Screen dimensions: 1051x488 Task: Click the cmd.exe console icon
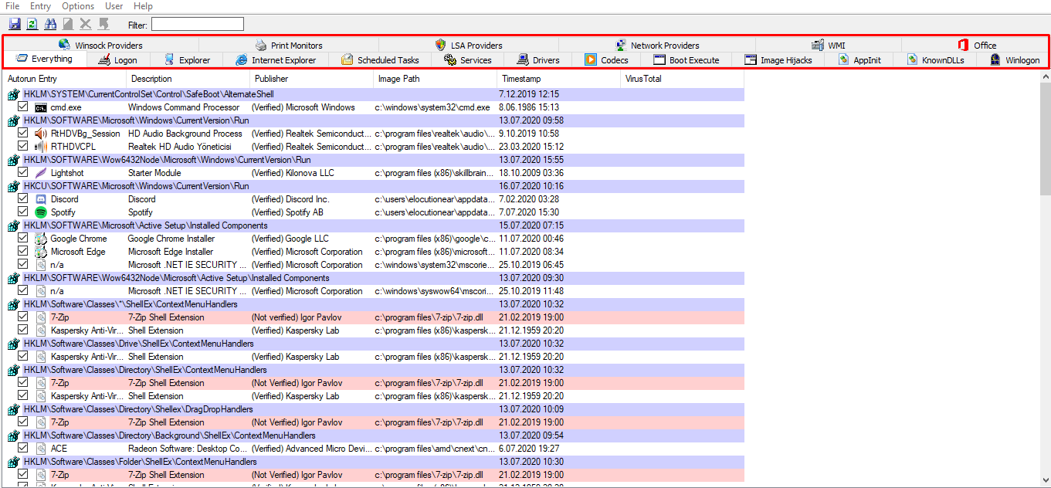[x=41, y=107]
